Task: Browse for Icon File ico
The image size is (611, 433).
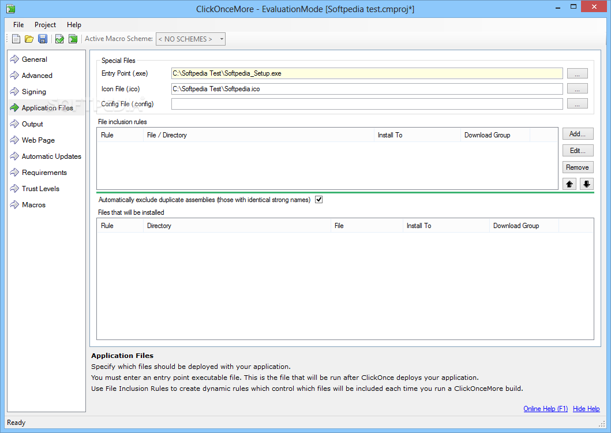Action: (577, 88)
